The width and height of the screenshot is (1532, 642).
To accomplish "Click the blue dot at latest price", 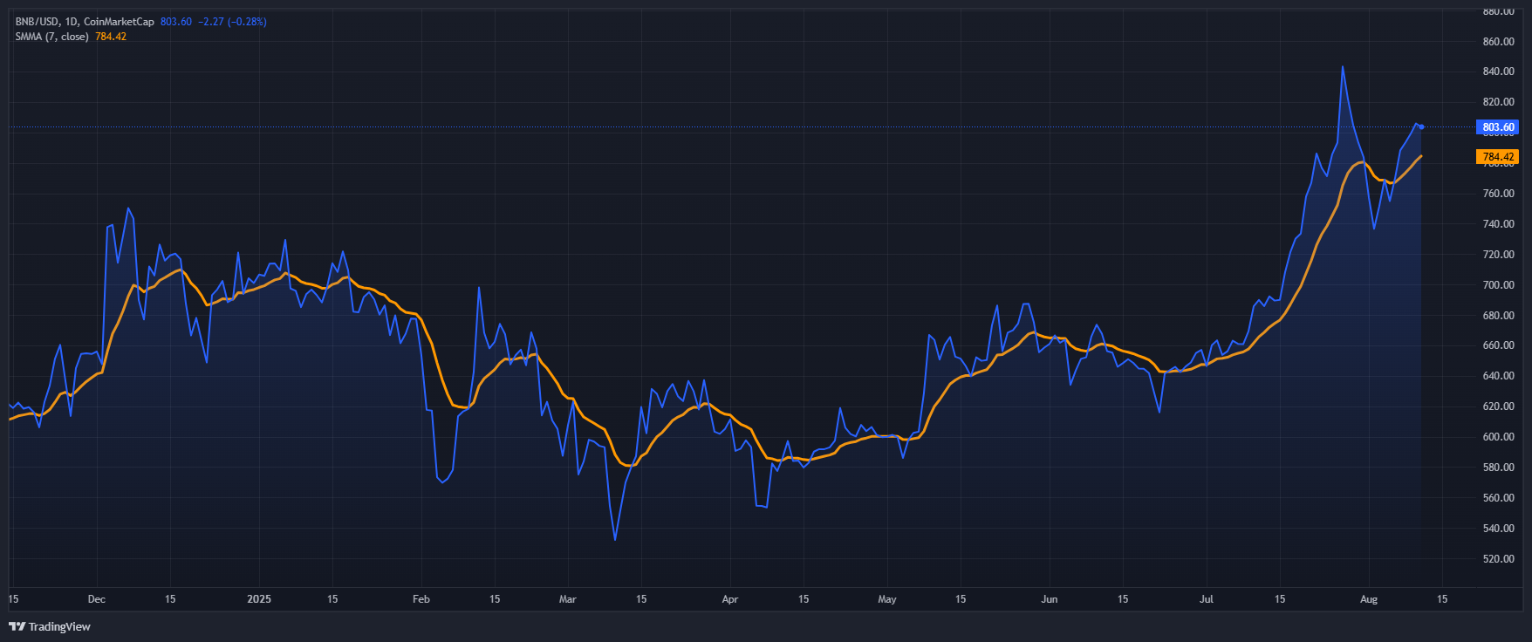I will point(1421,127).
